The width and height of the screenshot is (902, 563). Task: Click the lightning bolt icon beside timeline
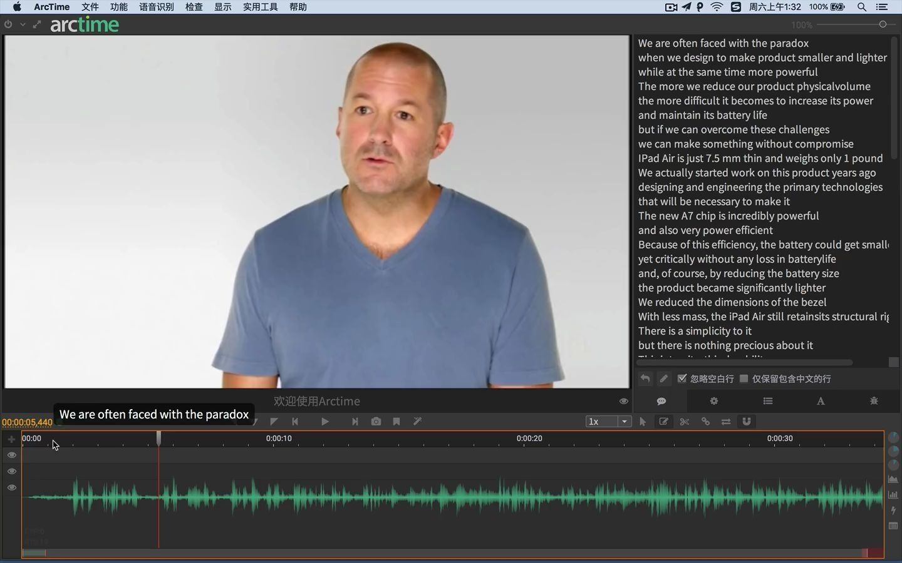893,510
